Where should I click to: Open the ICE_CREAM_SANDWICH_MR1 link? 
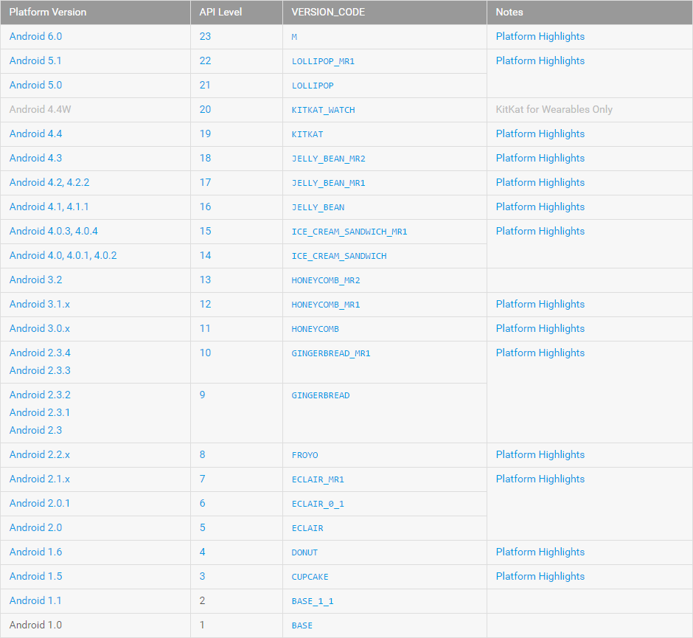click(x=349, y=232)
